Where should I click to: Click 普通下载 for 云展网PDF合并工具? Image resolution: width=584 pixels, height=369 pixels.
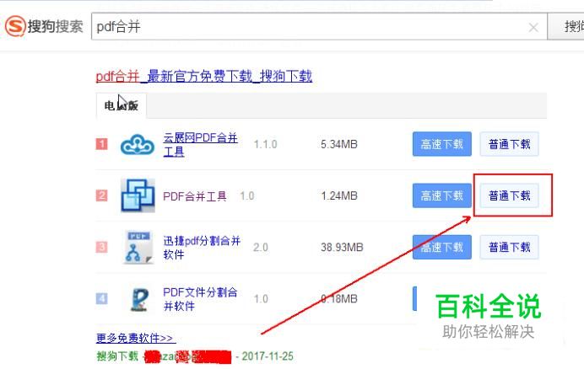(509, 144)
